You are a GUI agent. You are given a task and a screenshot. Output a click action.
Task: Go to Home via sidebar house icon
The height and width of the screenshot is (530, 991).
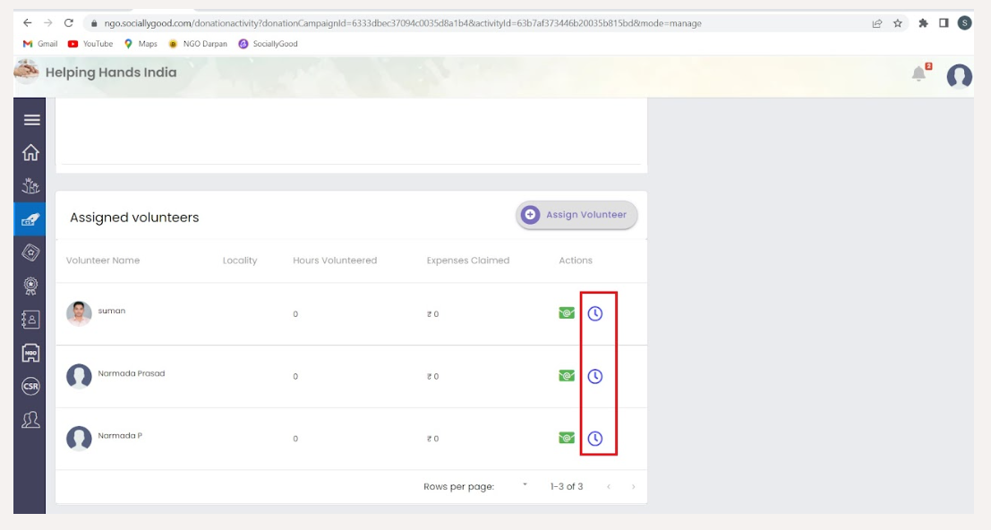coord(30,152)
